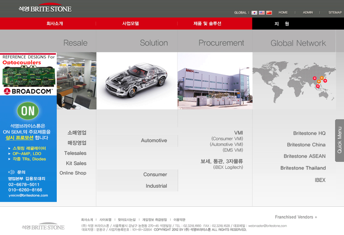Click the ymkim@britestone.com email address
The width and height of the screenshot is (344, 235).
[x=28, y=196]
